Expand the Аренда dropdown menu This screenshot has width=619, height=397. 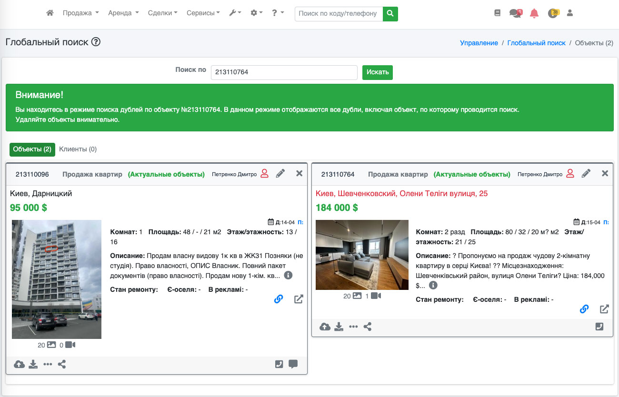pyautogui.click(x=123, y=13)
